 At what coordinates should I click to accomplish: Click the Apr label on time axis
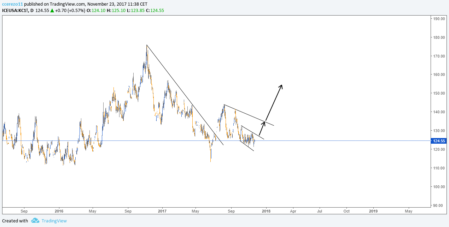293,211
